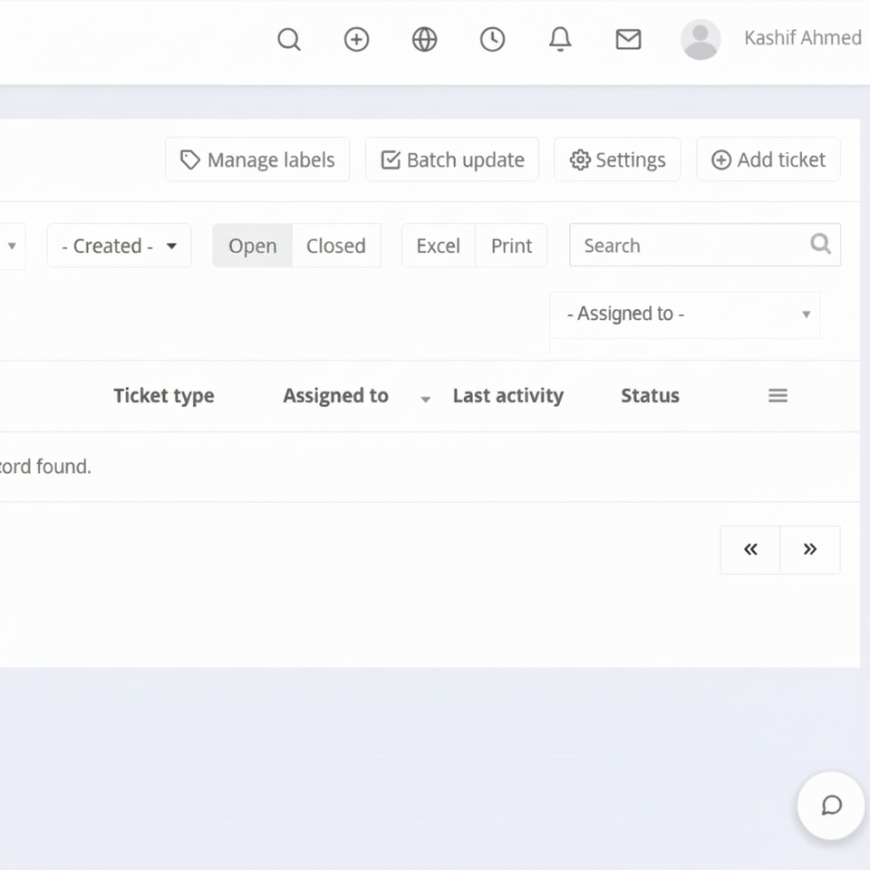870x870 pixels.
Task: Go to next page of tickets
Action: click(809, 549)
